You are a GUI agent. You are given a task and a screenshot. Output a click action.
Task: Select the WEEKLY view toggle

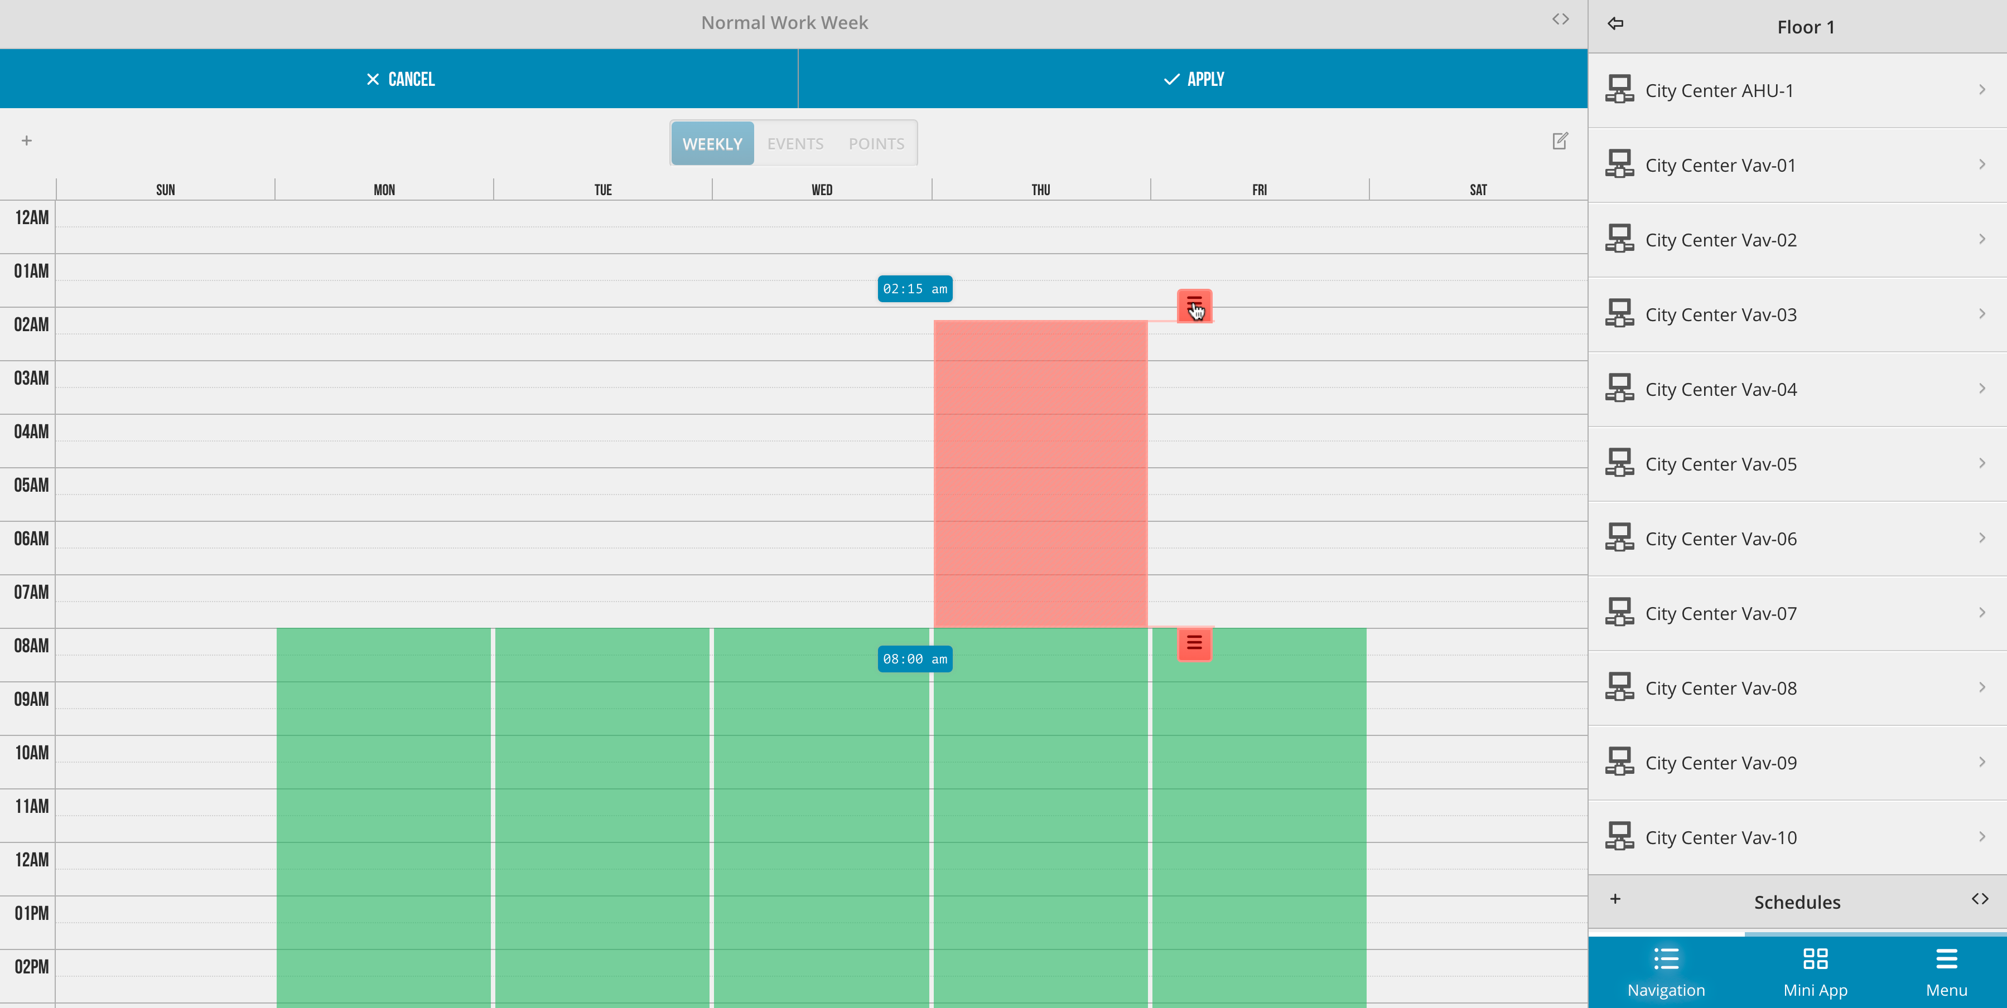(711, 143)
